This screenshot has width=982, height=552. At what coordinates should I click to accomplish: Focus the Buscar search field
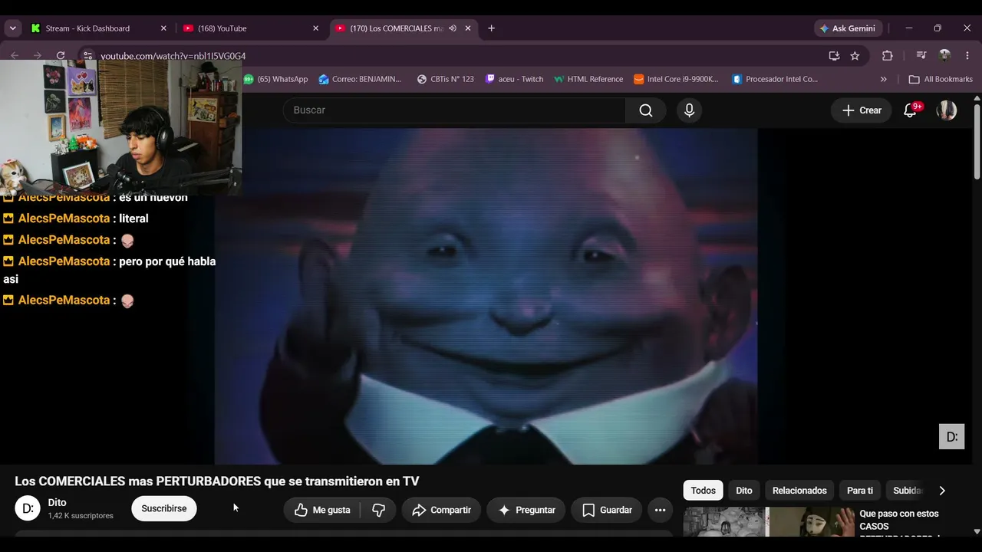pyautogui.click(x=454, y=110)
